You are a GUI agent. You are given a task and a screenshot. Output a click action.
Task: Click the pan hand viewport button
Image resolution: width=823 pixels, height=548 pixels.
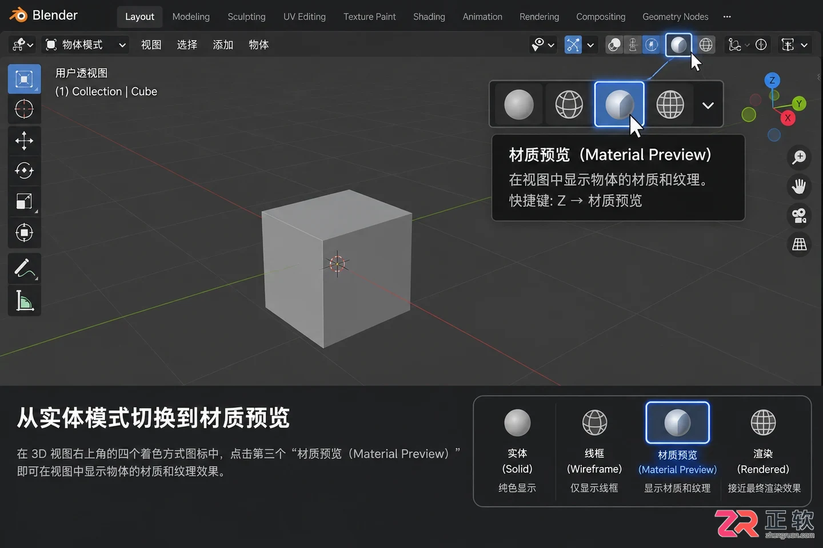pos(799,186)
